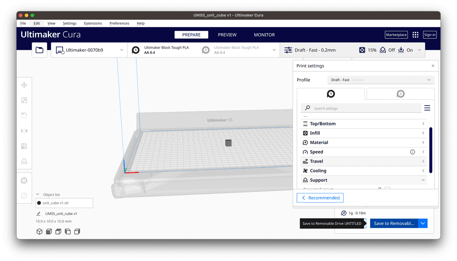This screenshot has height=261, width=457.
Task: Select the extruder 2 settings tab
Action: [400, 93]
